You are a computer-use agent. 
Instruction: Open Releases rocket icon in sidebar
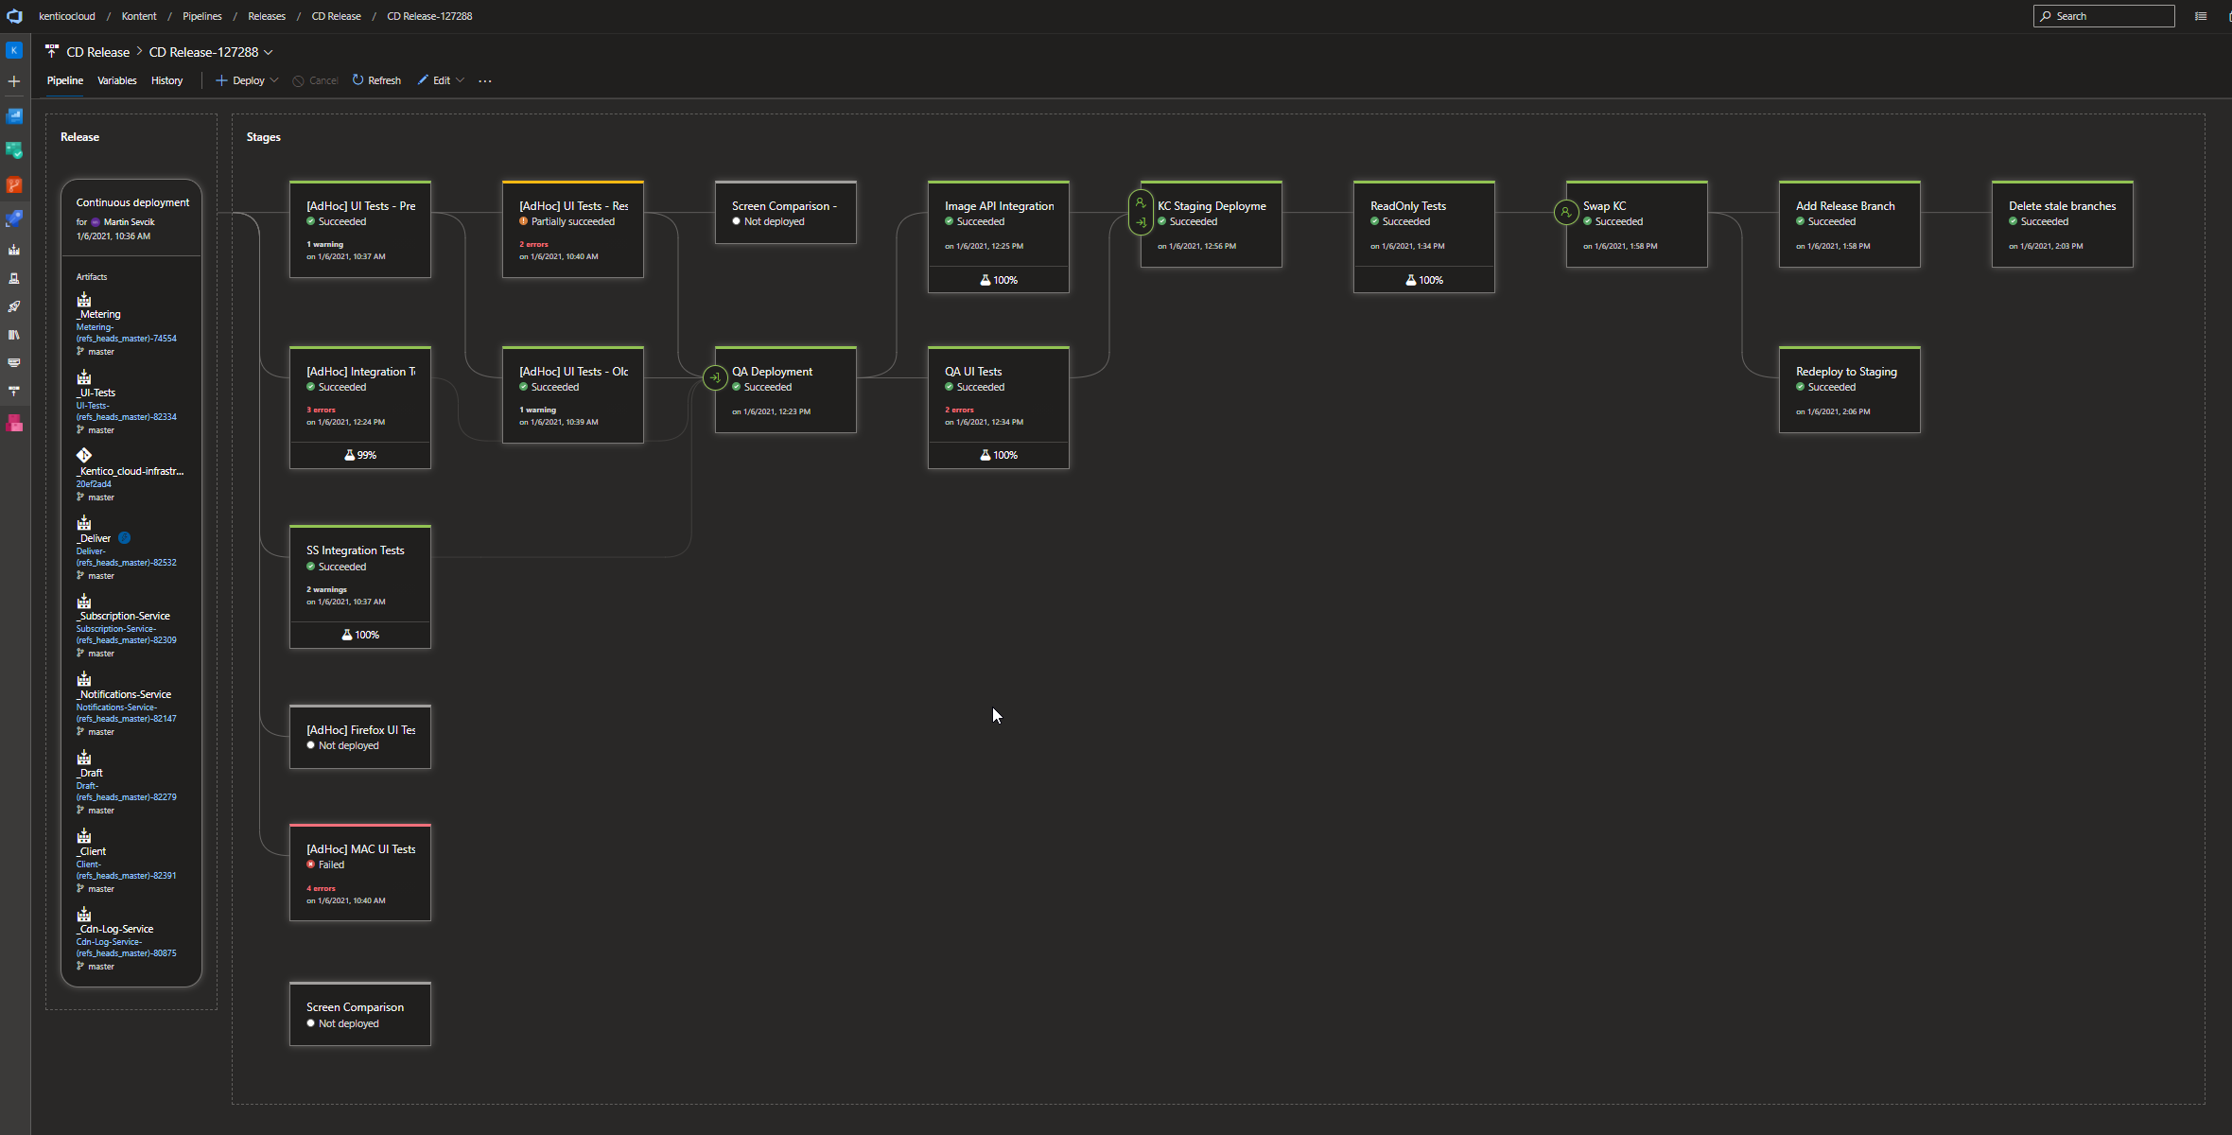14,306
